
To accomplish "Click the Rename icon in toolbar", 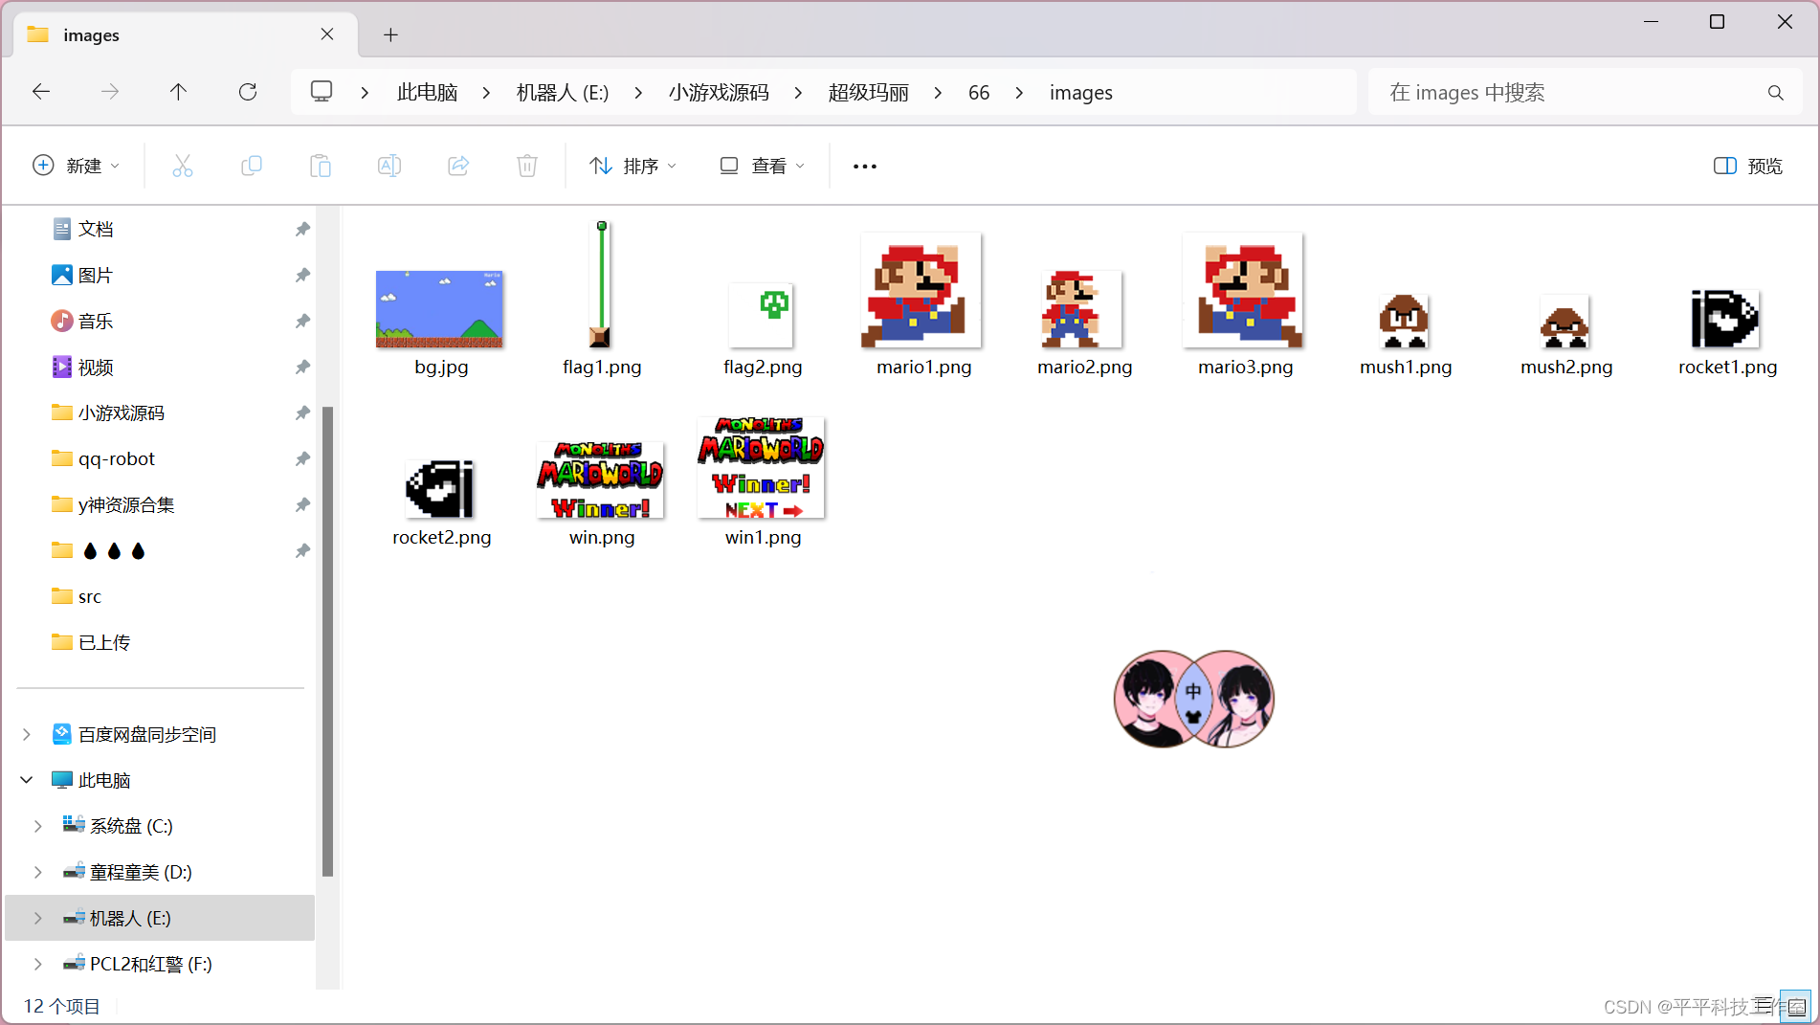I will 389,166.
